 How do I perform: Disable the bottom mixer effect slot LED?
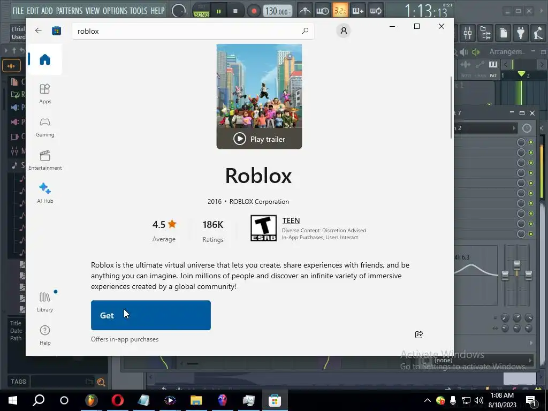point(531,233)
